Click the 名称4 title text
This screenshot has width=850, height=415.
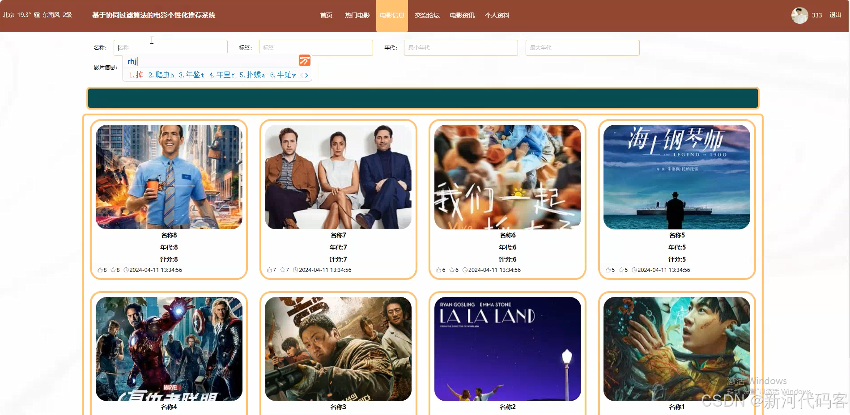[169, 407]
